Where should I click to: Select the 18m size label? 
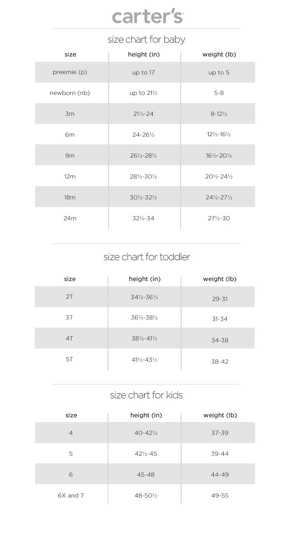pyautogui.click(x=70, y=198)
